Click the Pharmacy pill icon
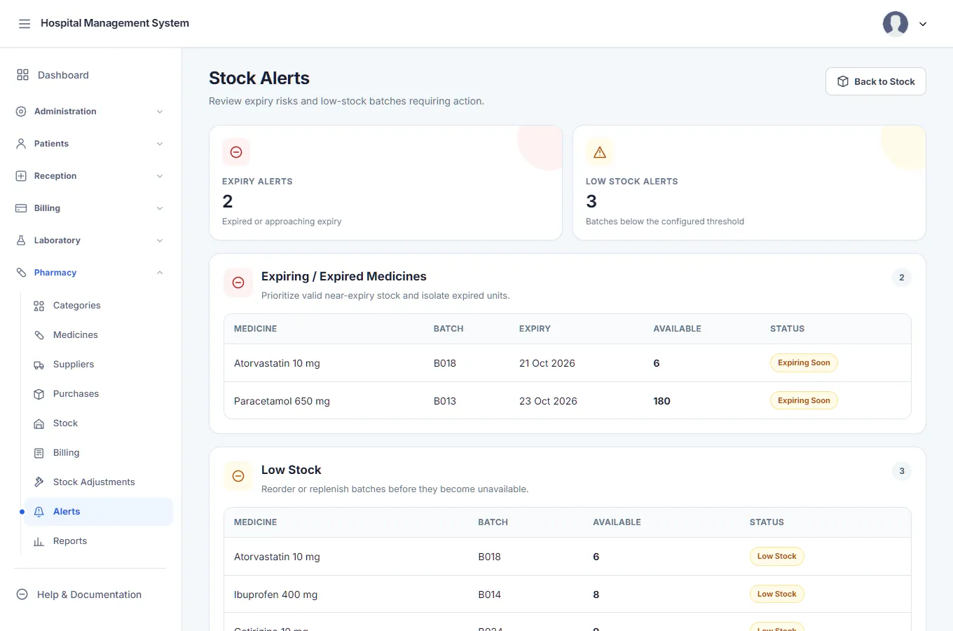This screenshot has width=953, height=631. coord(21,273)
